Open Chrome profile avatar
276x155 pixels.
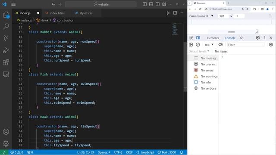click(x=267, y=9)
